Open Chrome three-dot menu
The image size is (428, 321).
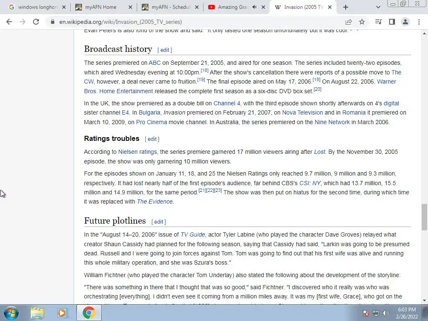tap(419, 22)
